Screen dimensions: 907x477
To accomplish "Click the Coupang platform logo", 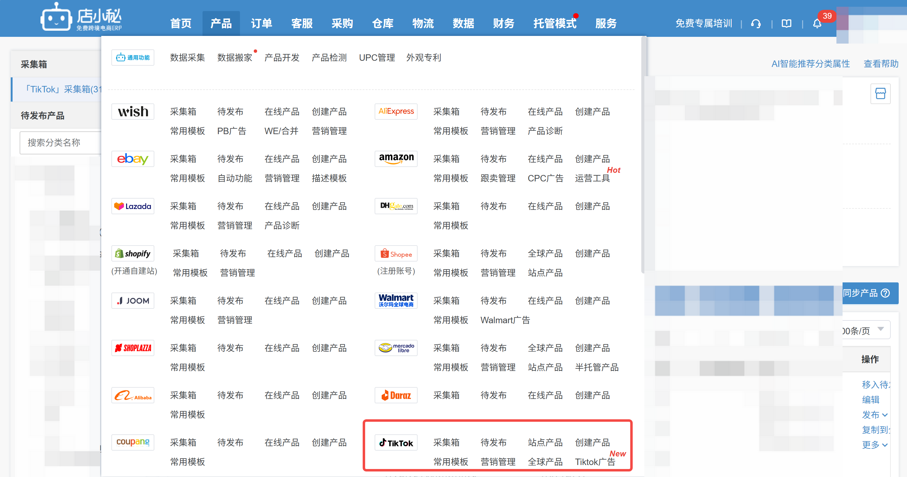I will pos(133,442).
